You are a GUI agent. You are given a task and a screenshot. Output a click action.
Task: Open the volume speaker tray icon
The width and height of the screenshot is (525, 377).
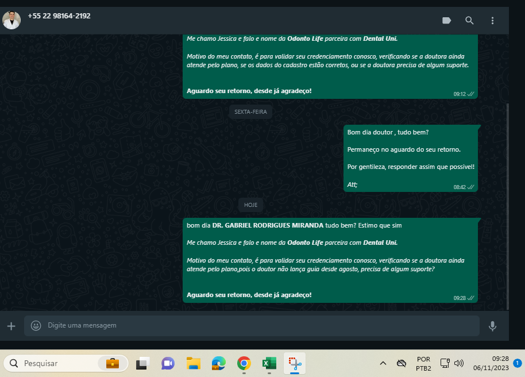459,363
